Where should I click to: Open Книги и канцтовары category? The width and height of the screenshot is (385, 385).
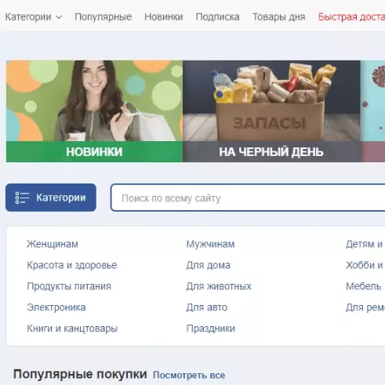click(x=72, y=329)
